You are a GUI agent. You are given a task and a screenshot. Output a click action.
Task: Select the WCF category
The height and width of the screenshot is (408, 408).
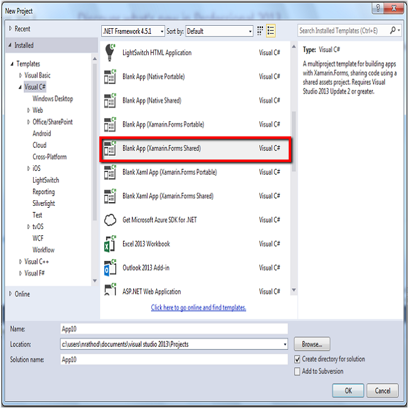38,239
